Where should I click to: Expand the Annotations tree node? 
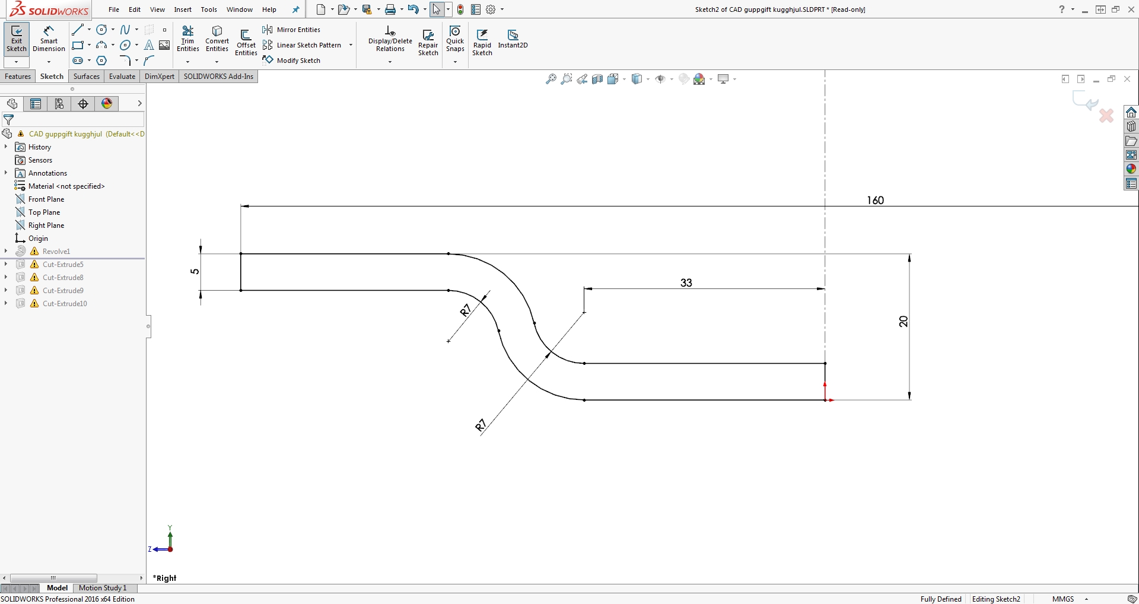[x=6, y=173]
